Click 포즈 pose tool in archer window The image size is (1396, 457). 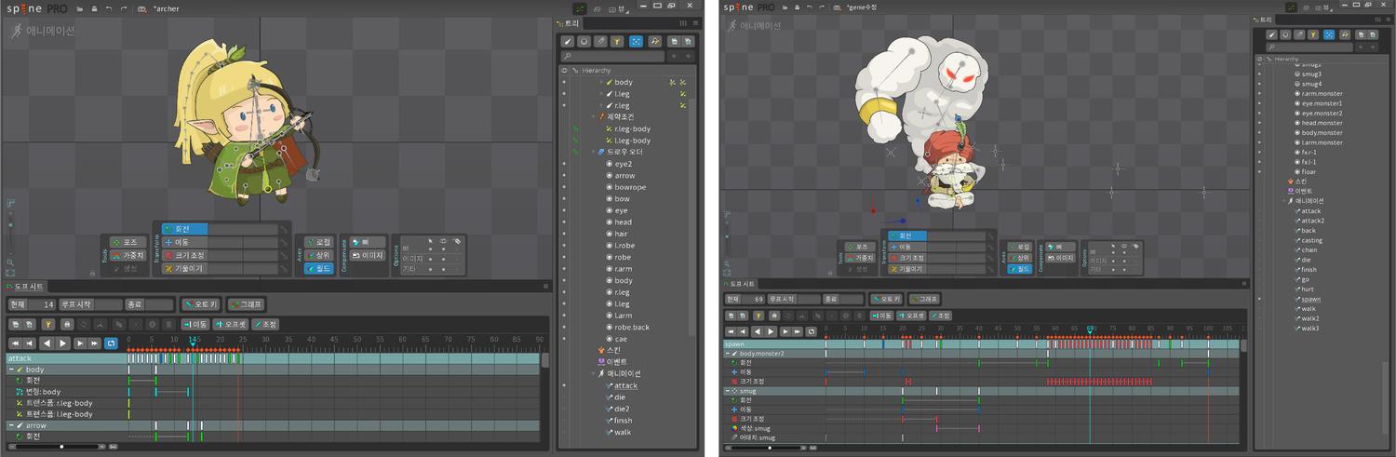(x=126, y=242)
